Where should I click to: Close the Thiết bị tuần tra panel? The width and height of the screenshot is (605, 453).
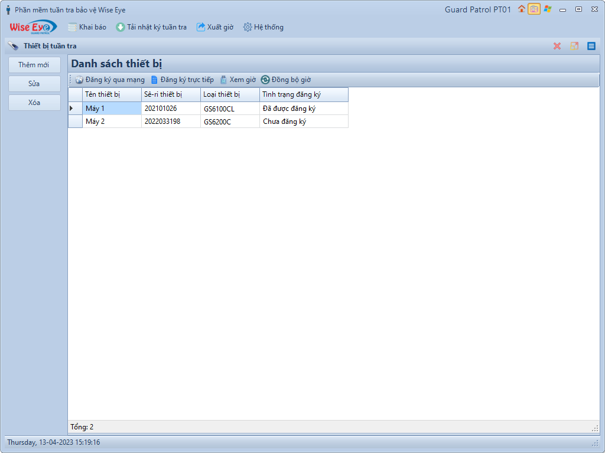point(557,46)
